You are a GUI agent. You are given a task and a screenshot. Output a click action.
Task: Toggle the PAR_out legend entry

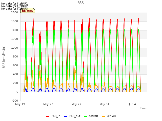click(x=72, y=116)
